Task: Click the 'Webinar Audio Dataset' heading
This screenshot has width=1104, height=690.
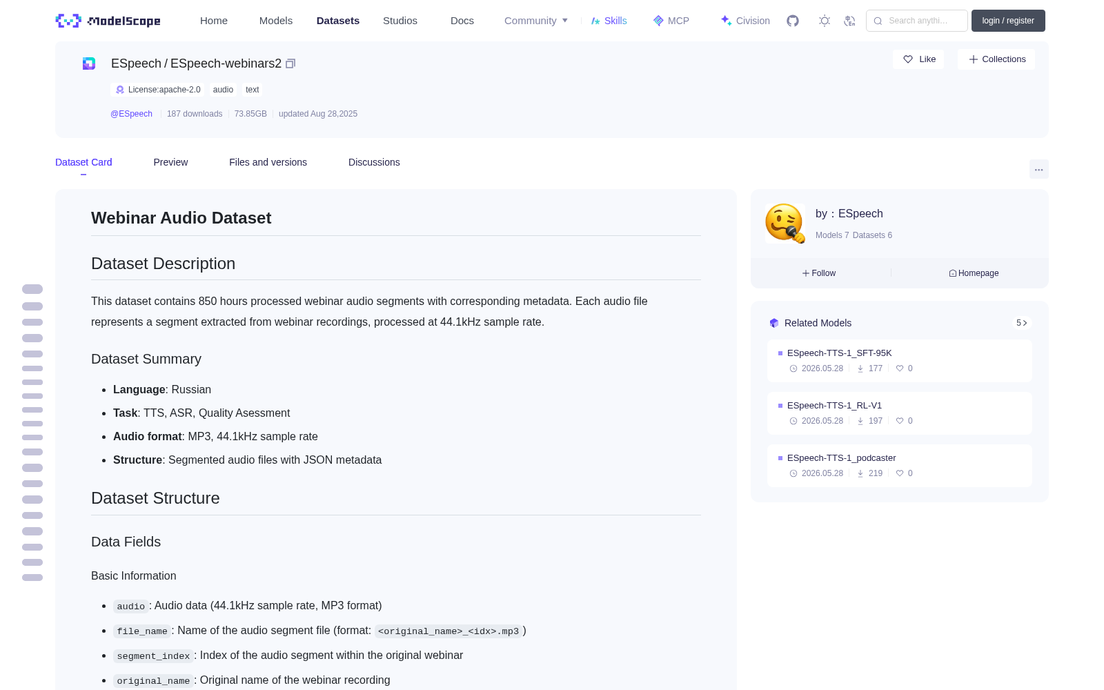Action: tap(181, 218)
